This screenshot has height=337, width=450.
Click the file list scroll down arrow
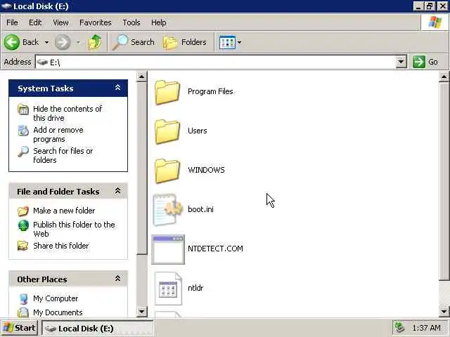point(444,311)
